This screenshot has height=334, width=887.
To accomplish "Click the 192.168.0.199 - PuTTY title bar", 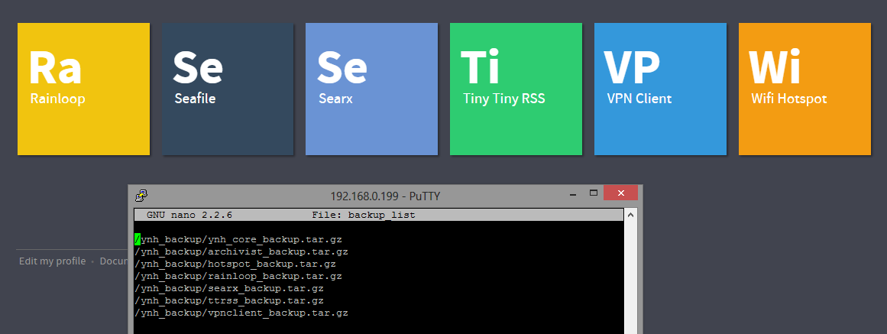I will [x=385, y=196].
